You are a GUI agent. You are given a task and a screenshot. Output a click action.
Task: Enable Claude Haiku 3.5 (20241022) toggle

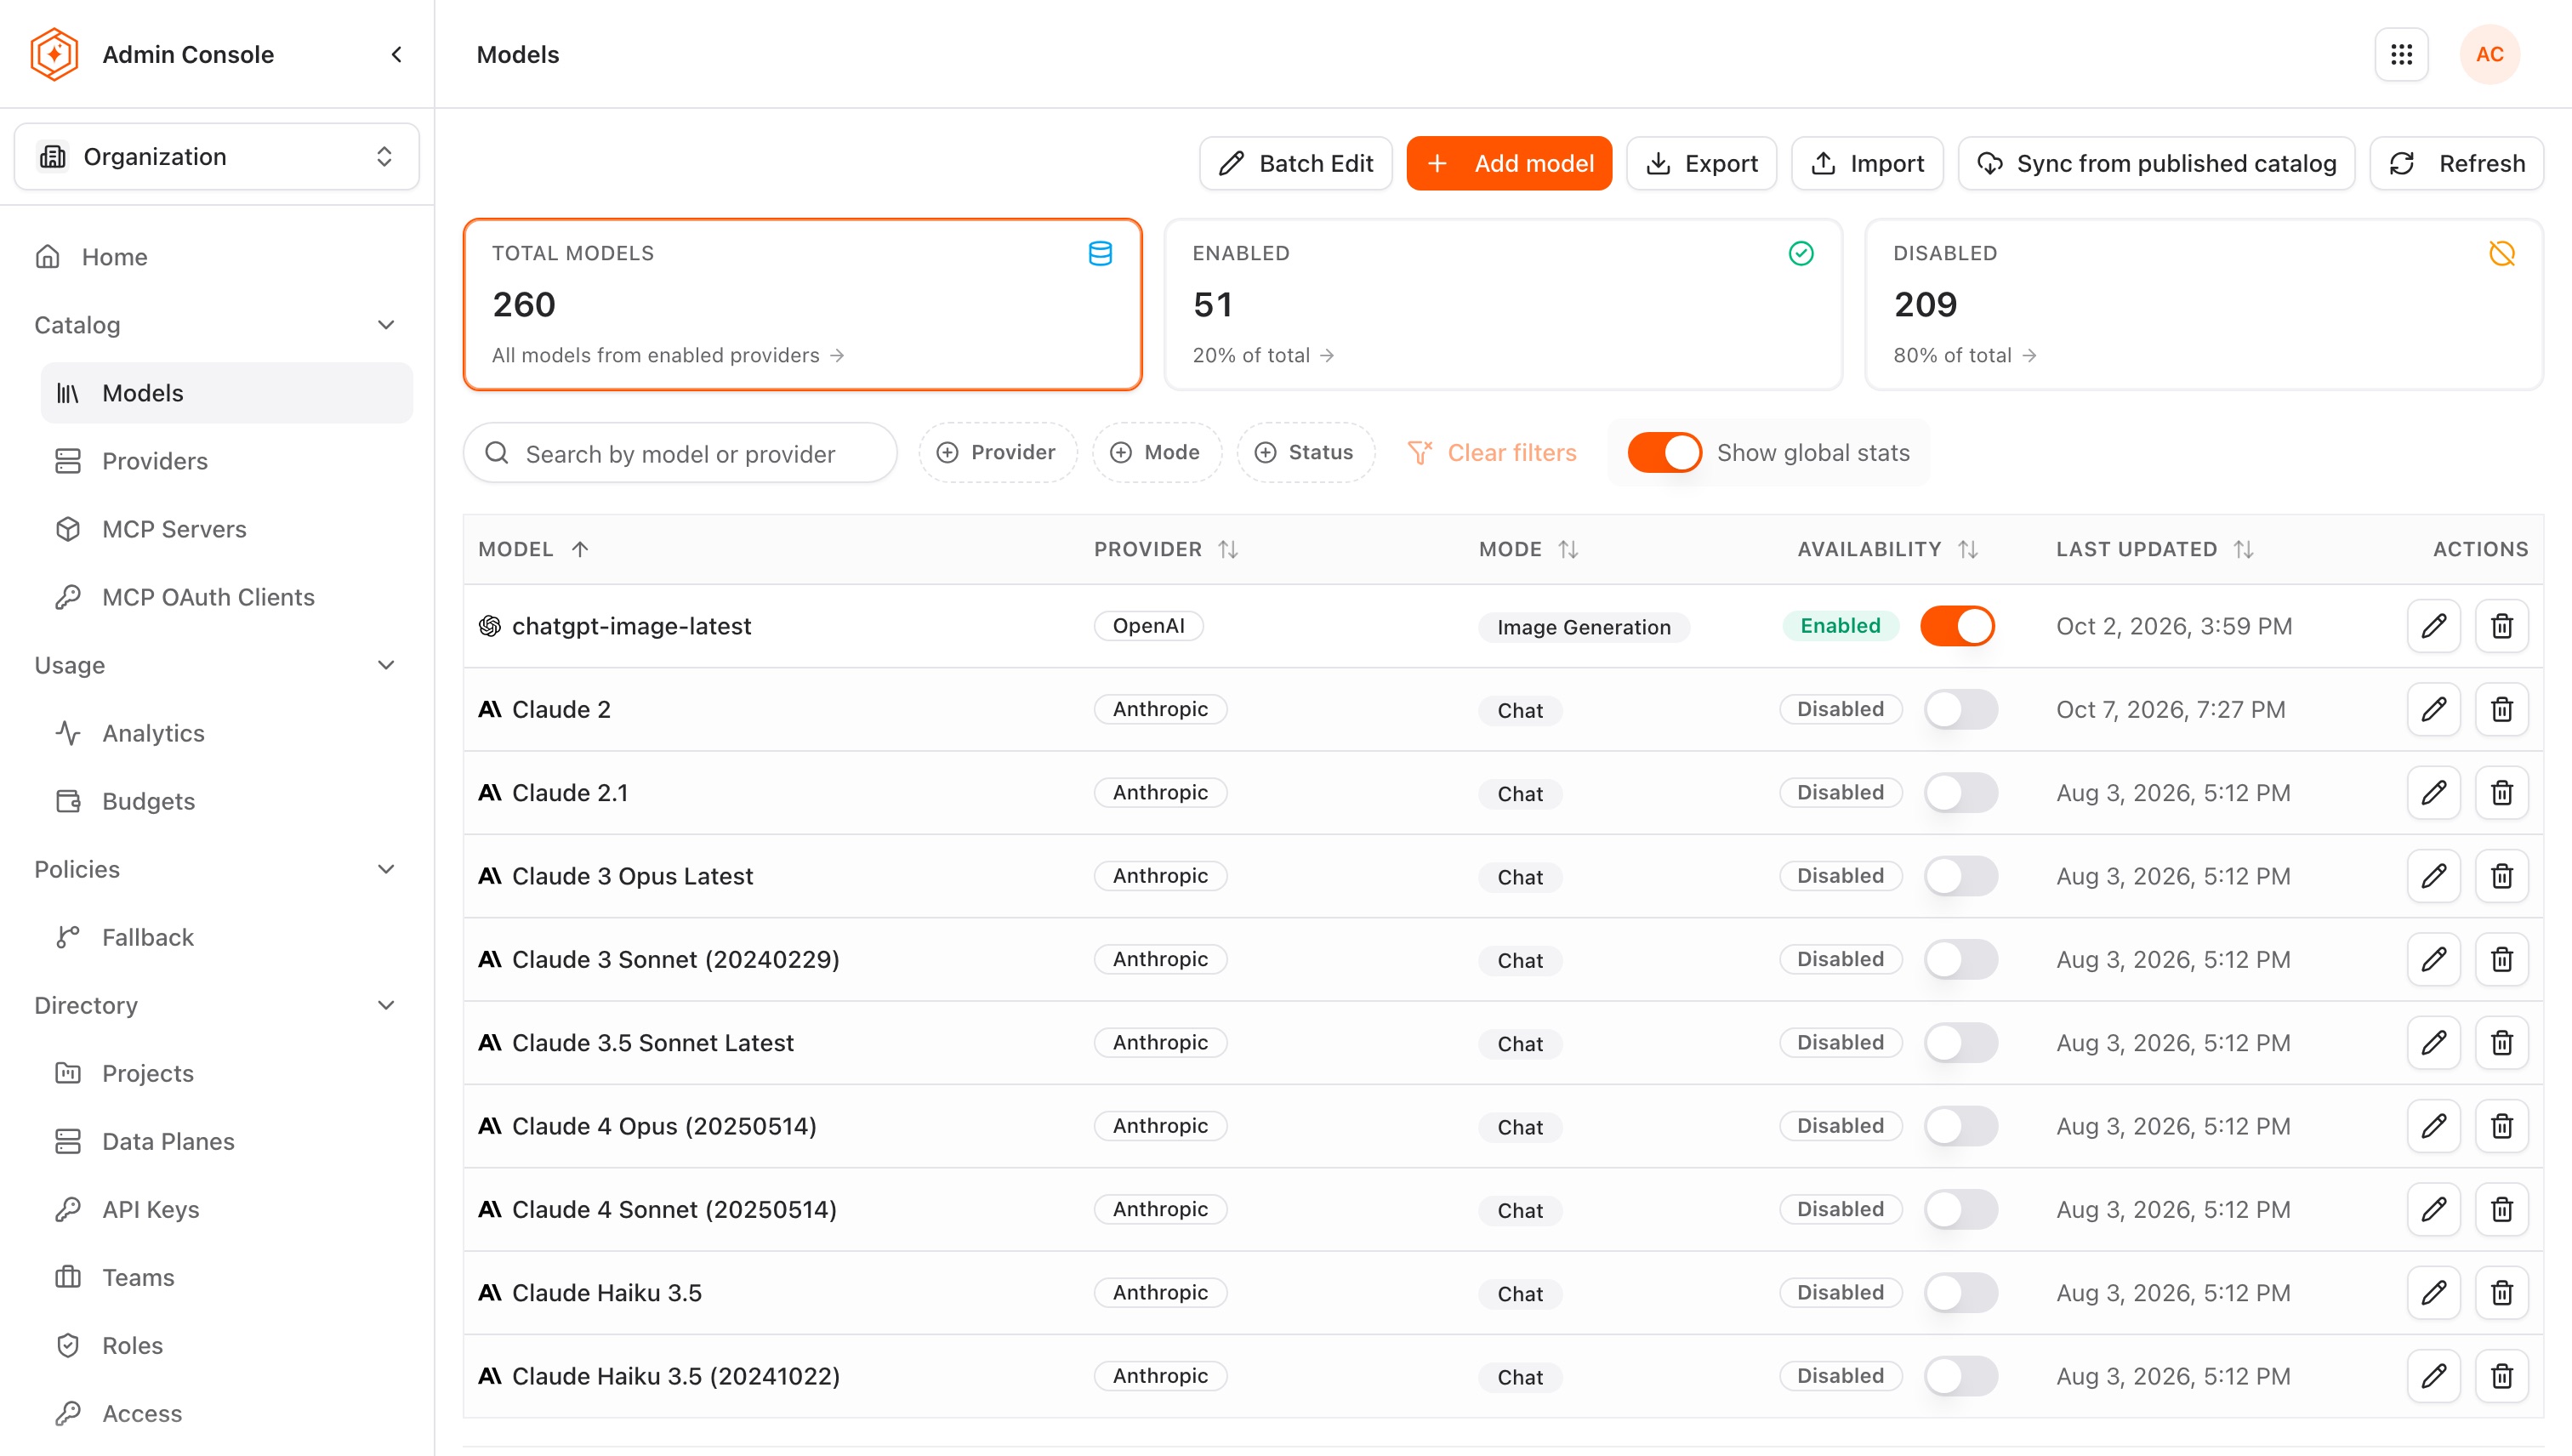tap(1961, 1376)
